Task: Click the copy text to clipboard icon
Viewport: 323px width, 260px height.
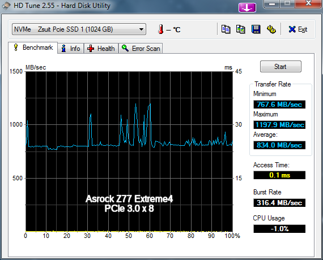Action: pos(226,29)
